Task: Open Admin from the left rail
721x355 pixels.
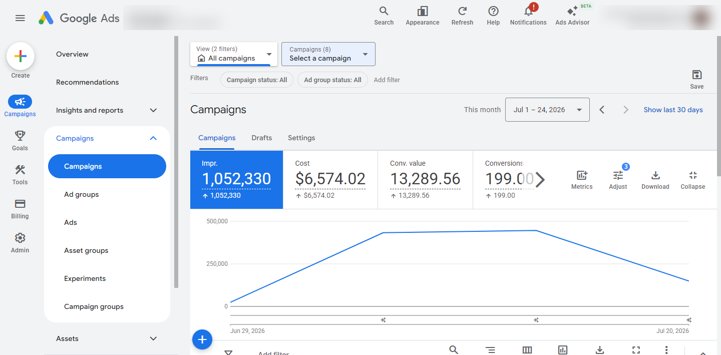Action: click(x=20, y=242)
